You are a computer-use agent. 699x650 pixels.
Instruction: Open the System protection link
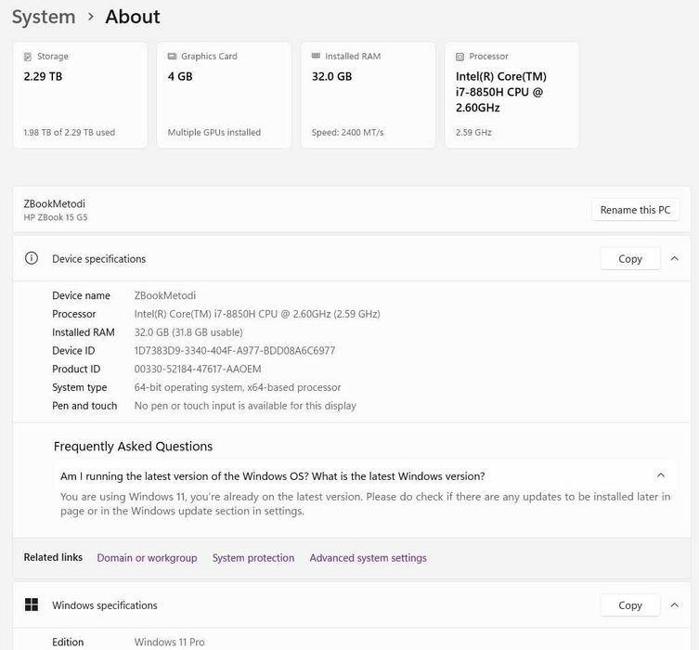253,558
